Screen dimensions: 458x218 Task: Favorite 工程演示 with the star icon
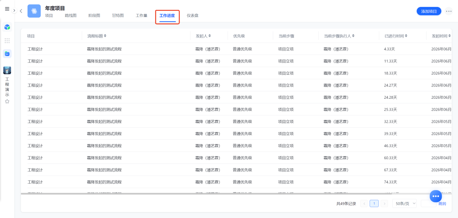point(7,102)
